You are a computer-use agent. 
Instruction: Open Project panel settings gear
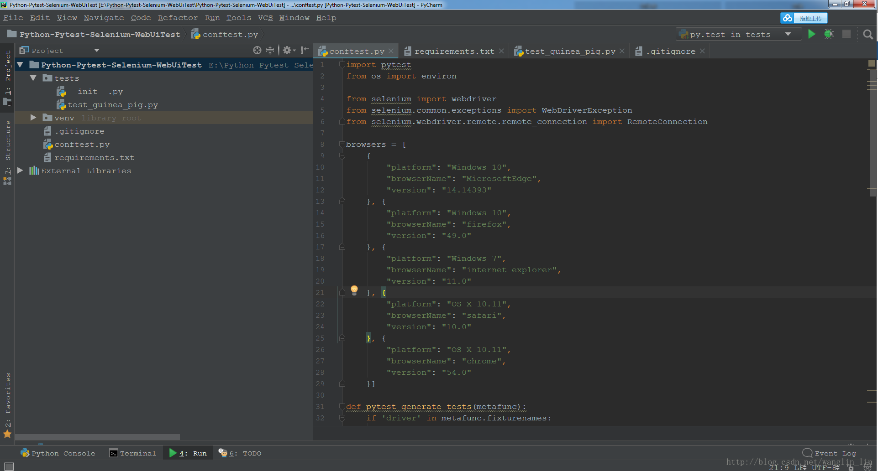click(x=287, y=50)
